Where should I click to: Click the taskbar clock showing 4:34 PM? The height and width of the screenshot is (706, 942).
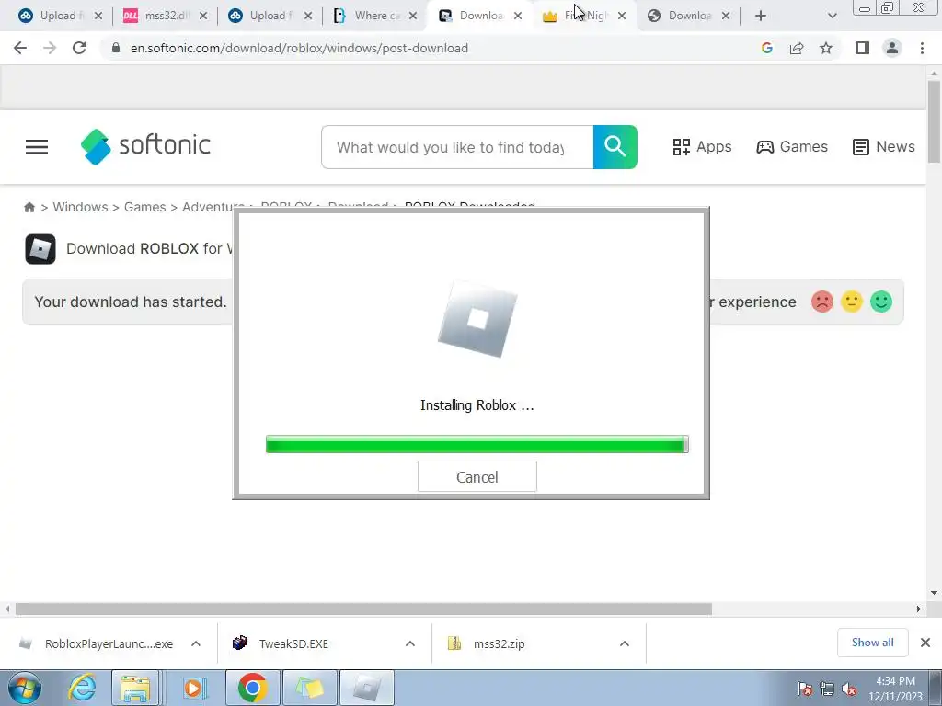(895, 689)
